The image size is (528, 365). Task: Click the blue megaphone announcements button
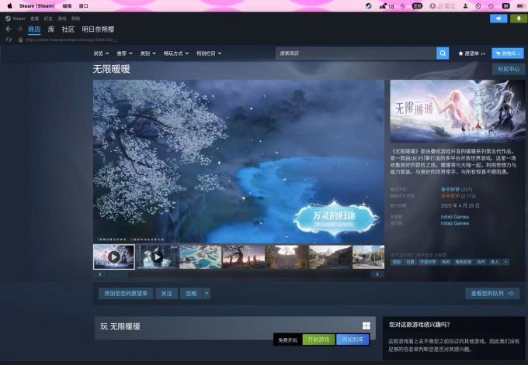click(498, 19)
